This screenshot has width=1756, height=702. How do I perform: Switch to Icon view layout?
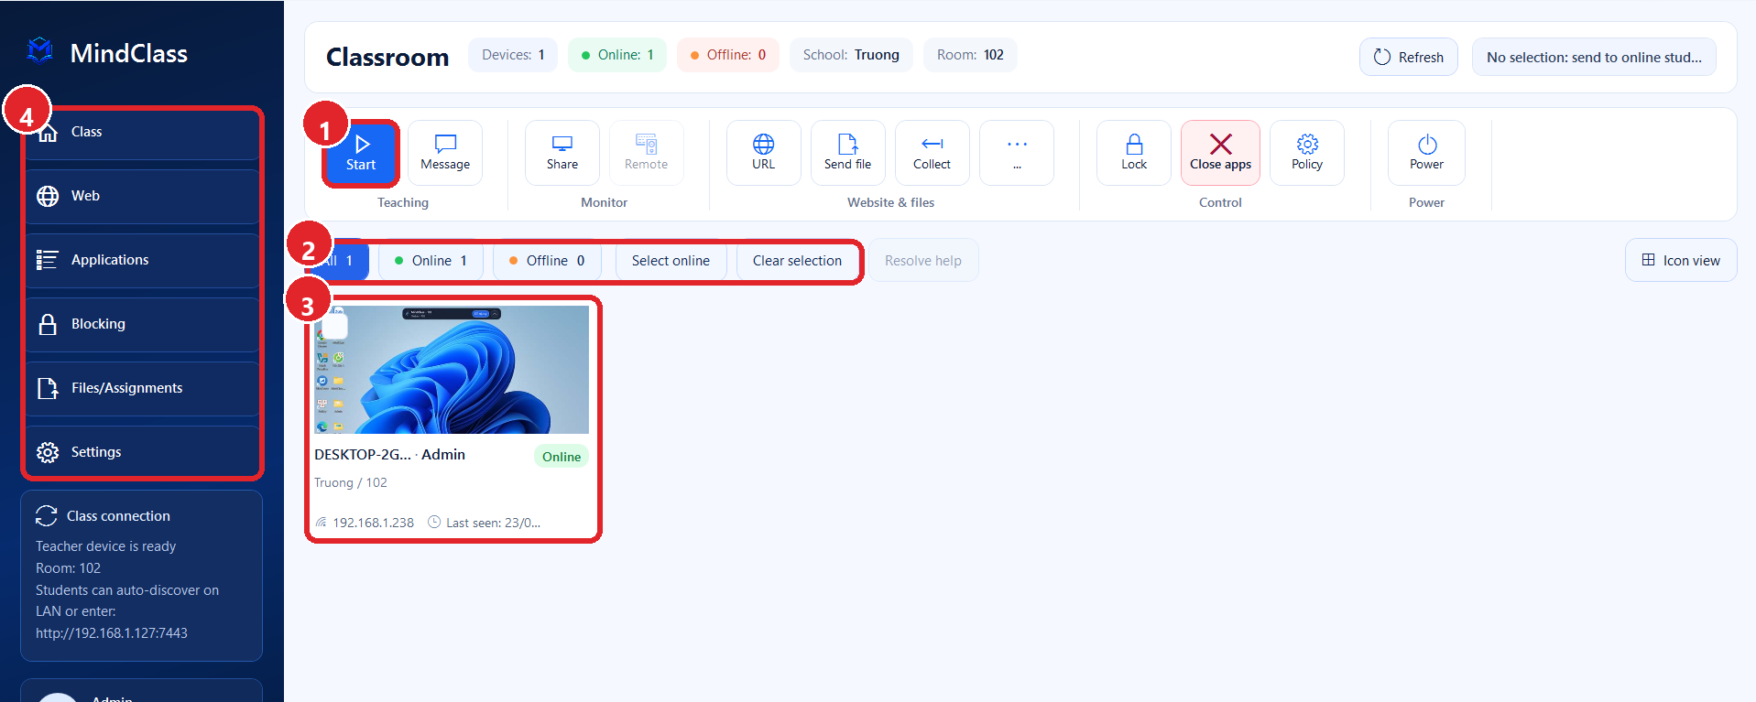(x=1681, y=261)
